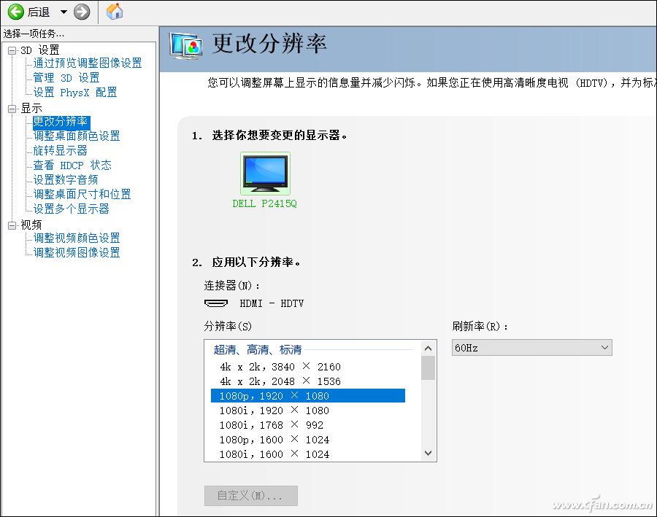Click the 自定义(M)... button
This screenshot has height=517, width=657.
(x=250, y=495)
